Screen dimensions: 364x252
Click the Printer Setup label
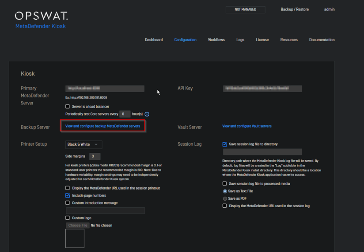(34, 144)
